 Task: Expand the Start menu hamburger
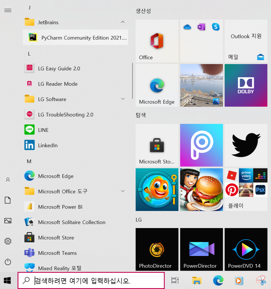8,10
